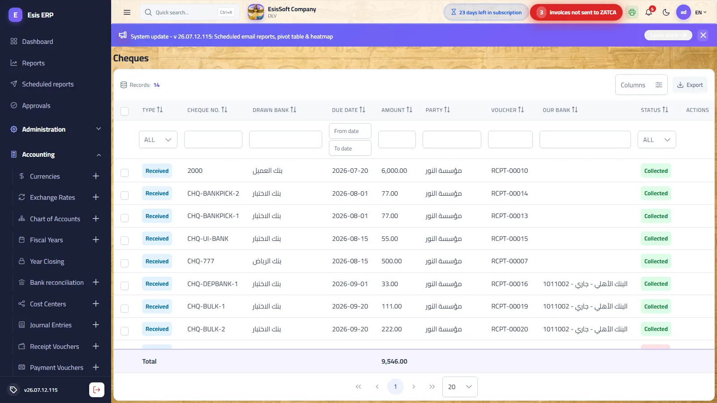717x403 pixels.
Task: Tick checkbox for cheque CHQ-777 row
Action: pos(125,263)
